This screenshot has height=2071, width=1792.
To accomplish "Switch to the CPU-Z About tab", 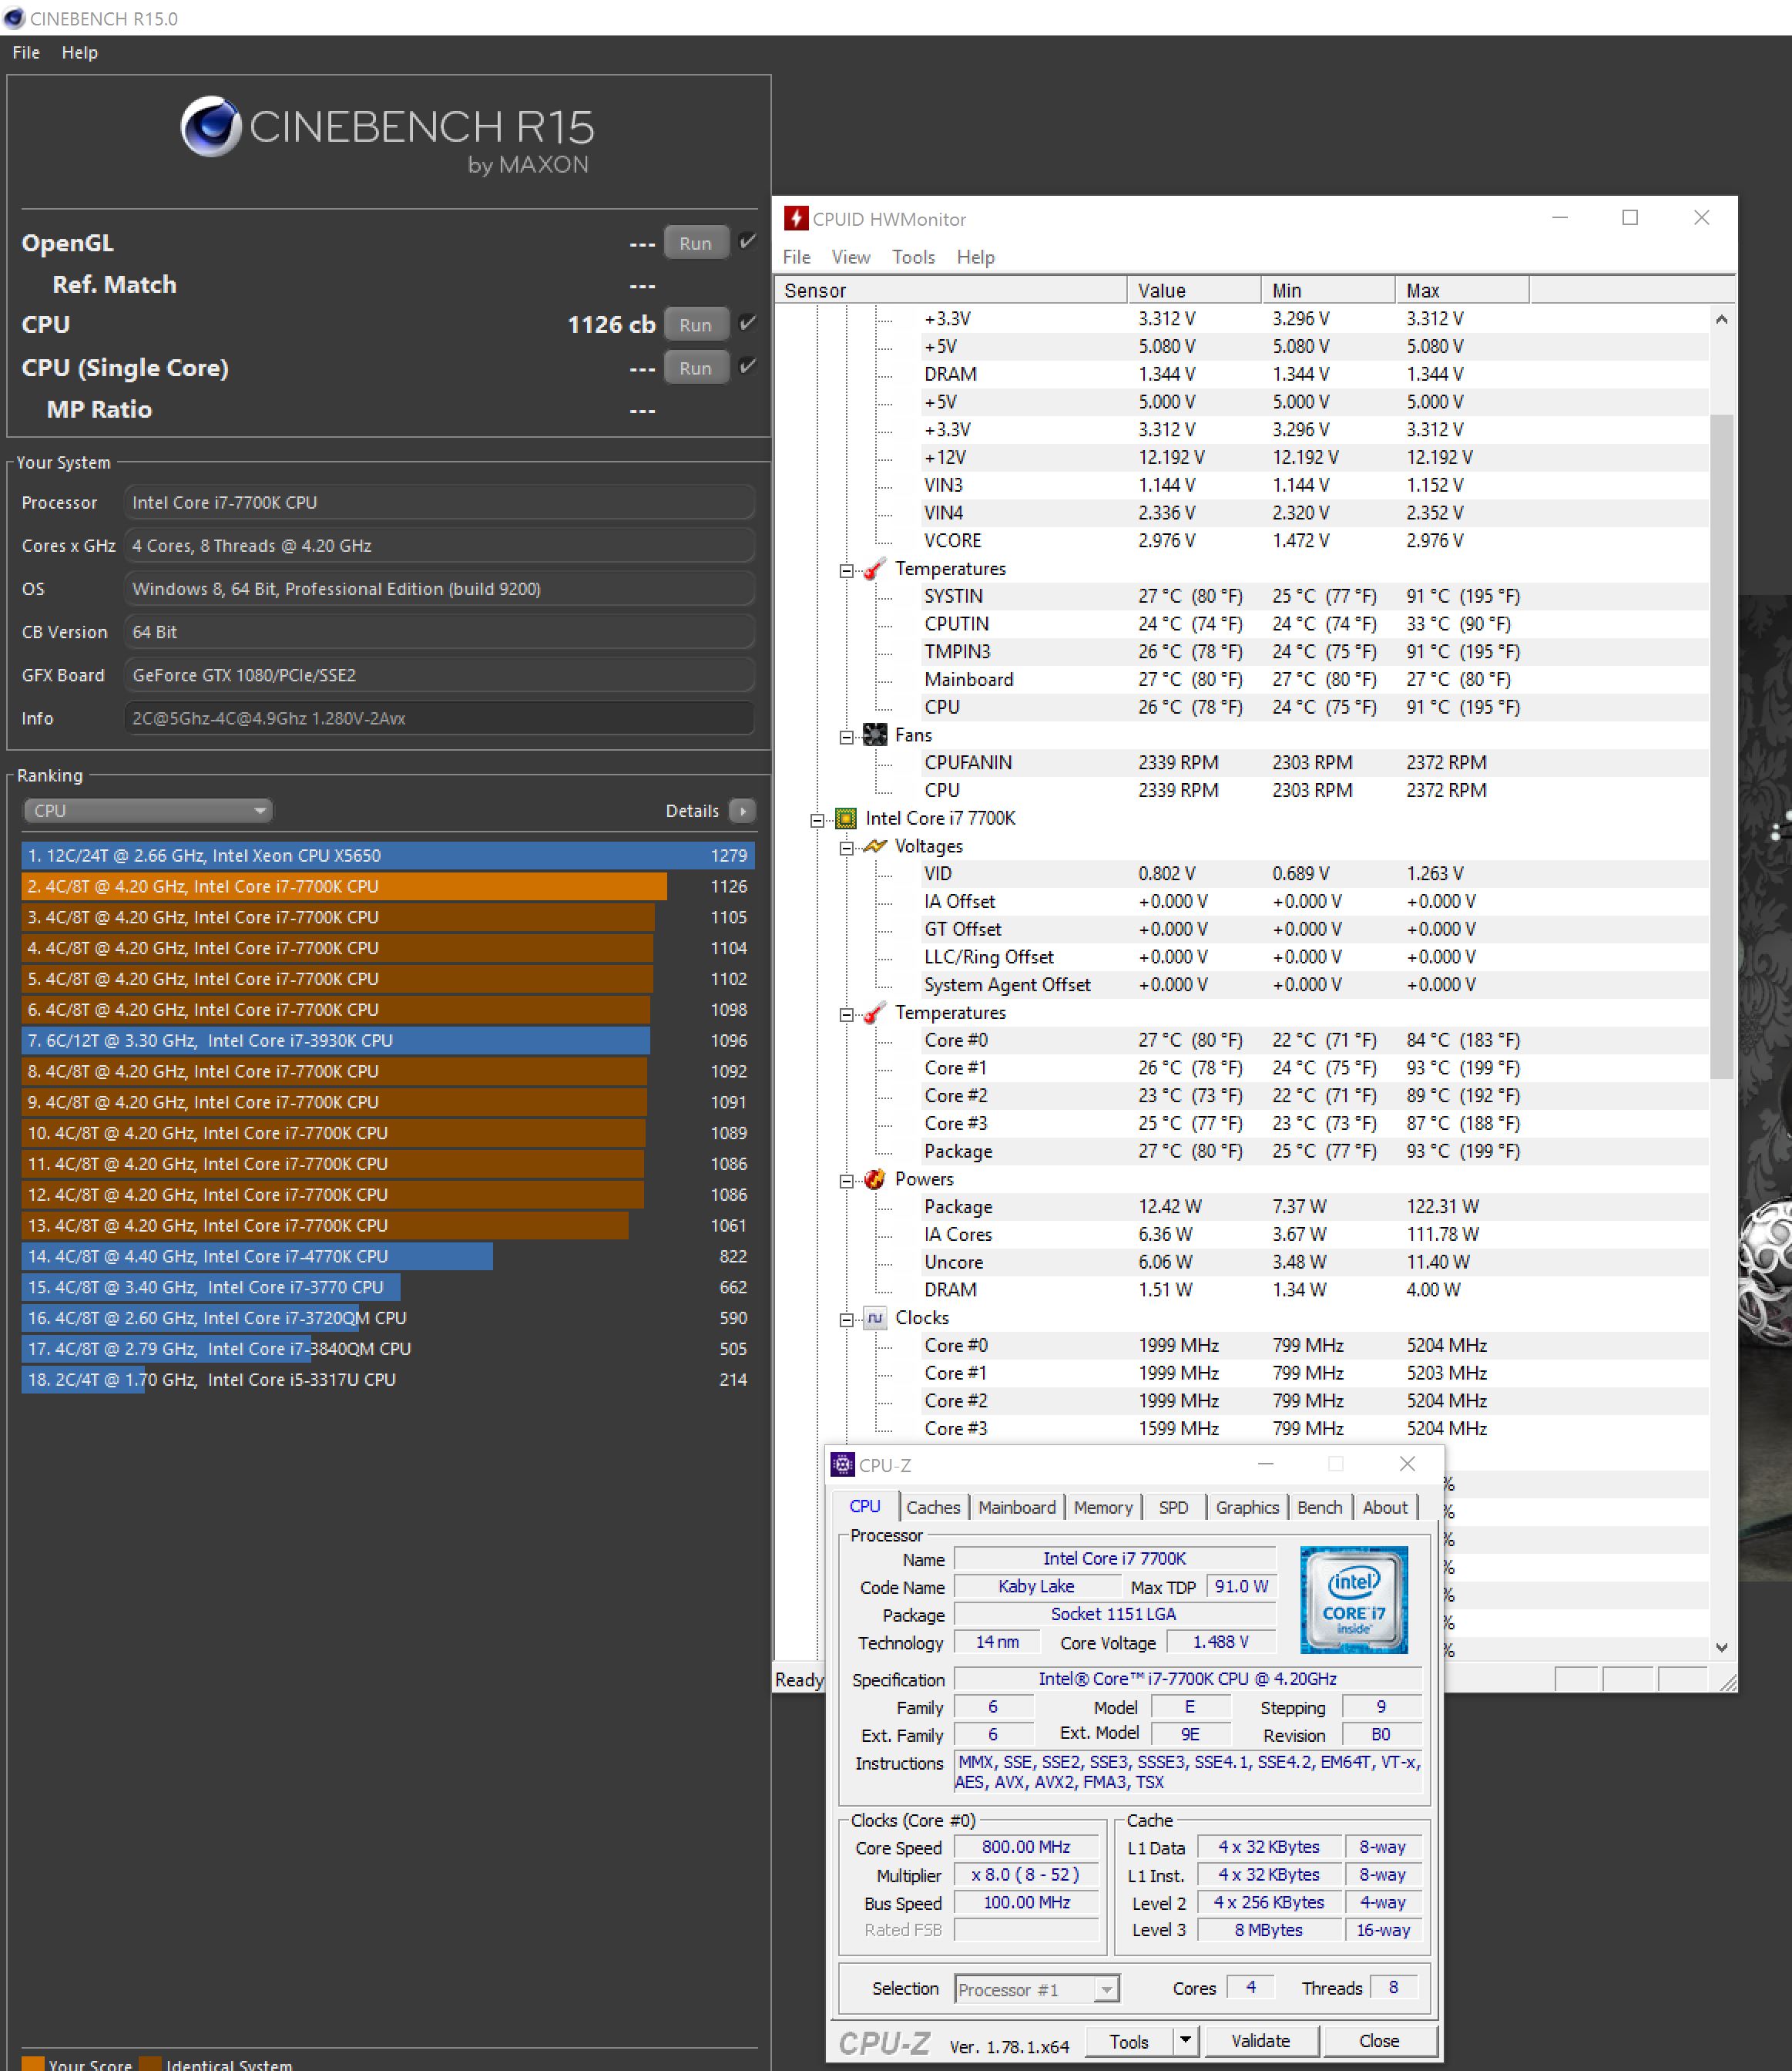I will tap(1385, 1508).
